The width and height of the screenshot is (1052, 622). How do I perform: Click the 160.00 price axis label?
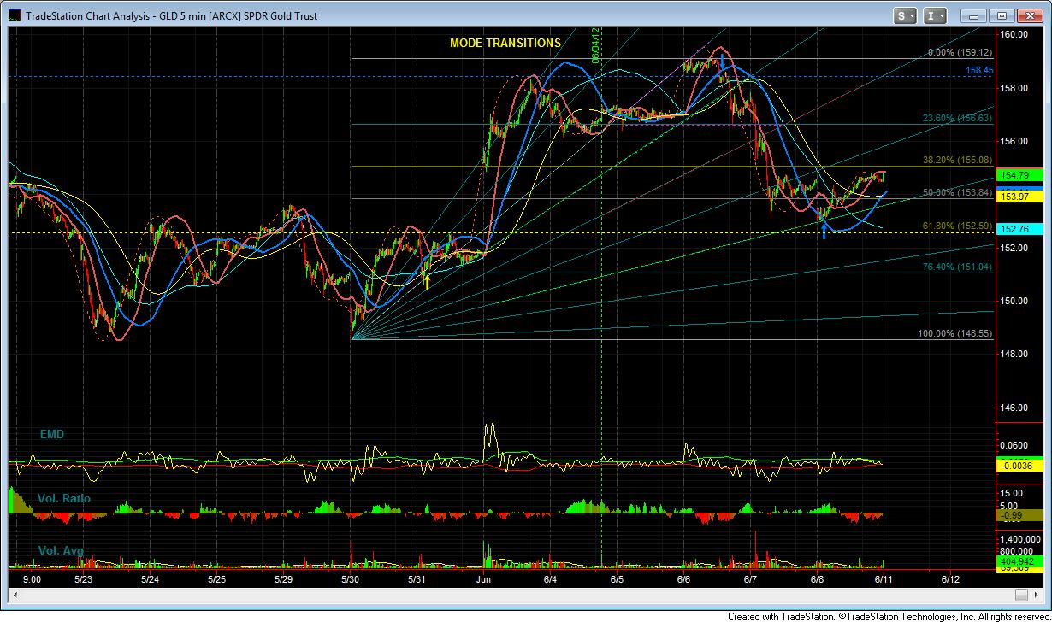click(x=1014, y=34)
